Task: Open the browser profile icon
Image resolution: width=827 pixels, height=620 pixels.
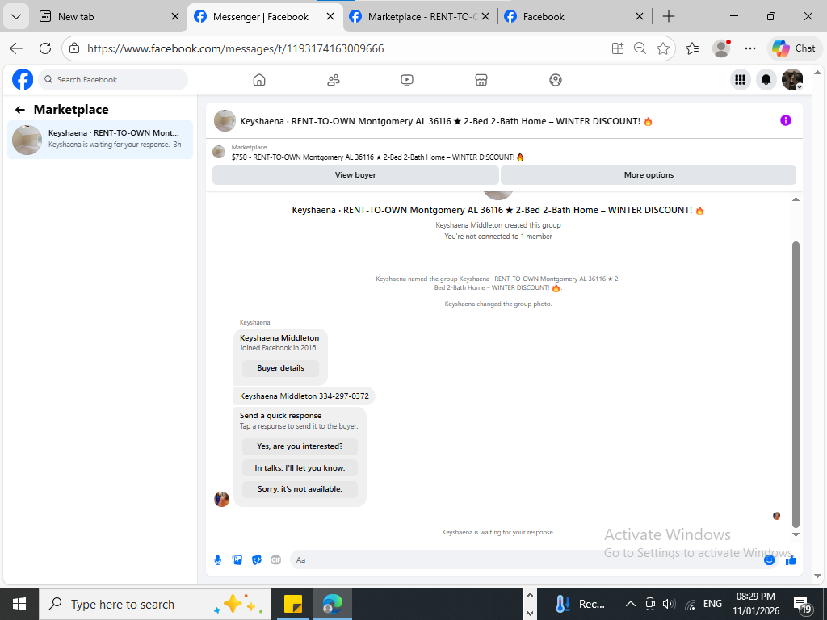Action: coord(721,48)
